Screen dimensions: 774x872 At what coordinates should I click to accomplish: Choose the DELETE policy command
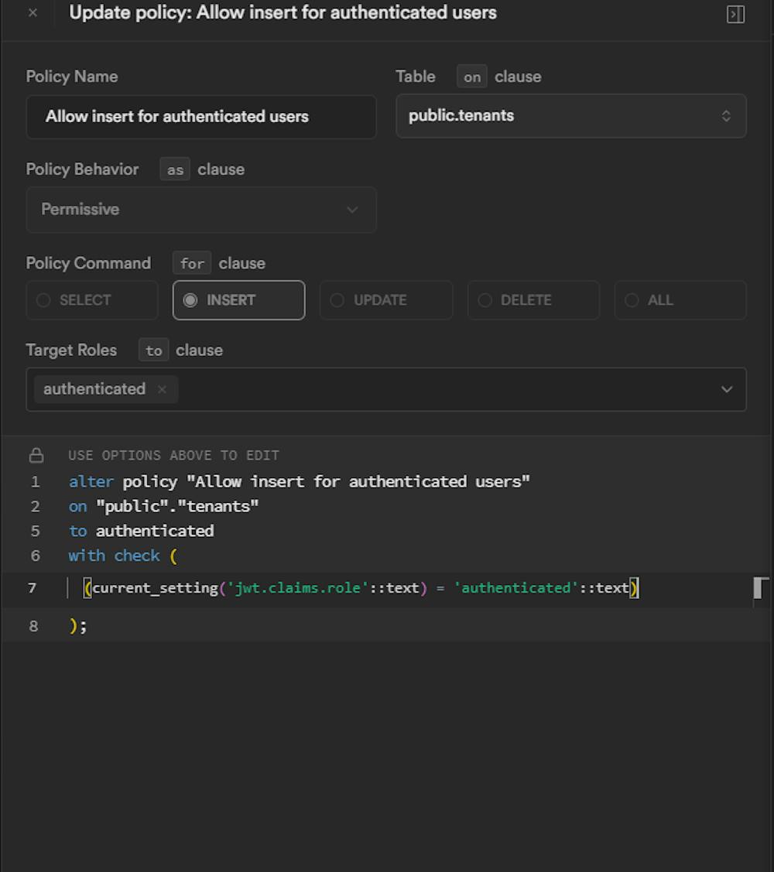click(x=533, y=300)
